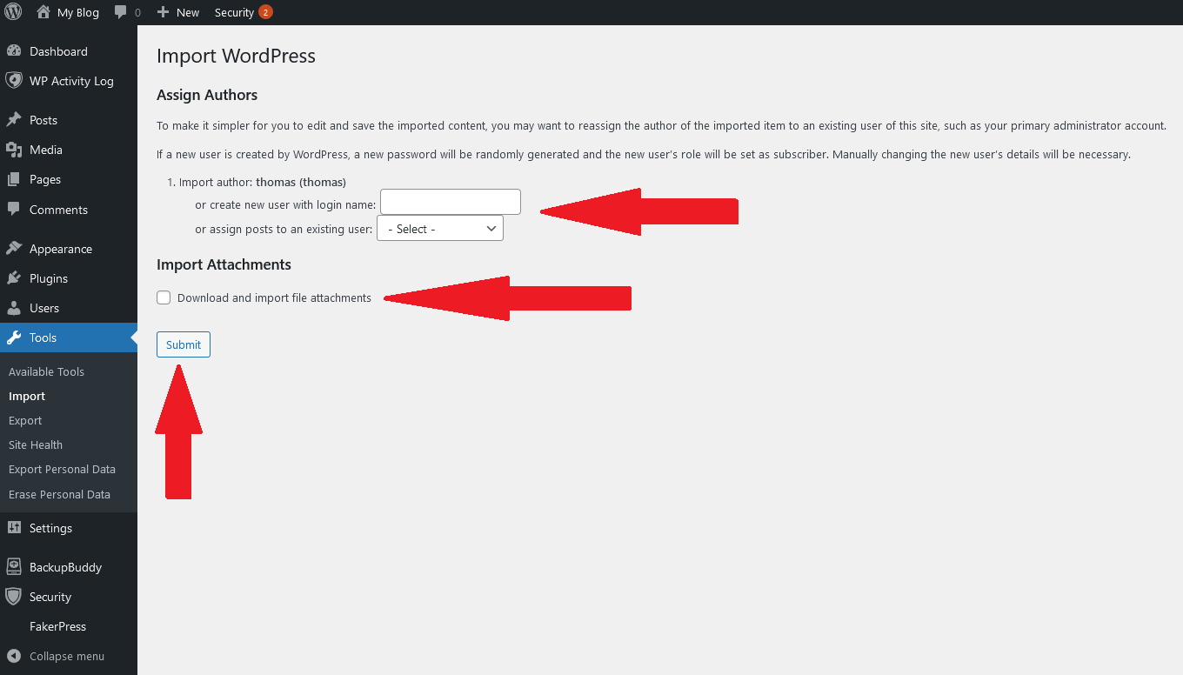
Task: Open WP Activity Log menu
Action: [71, 81]
